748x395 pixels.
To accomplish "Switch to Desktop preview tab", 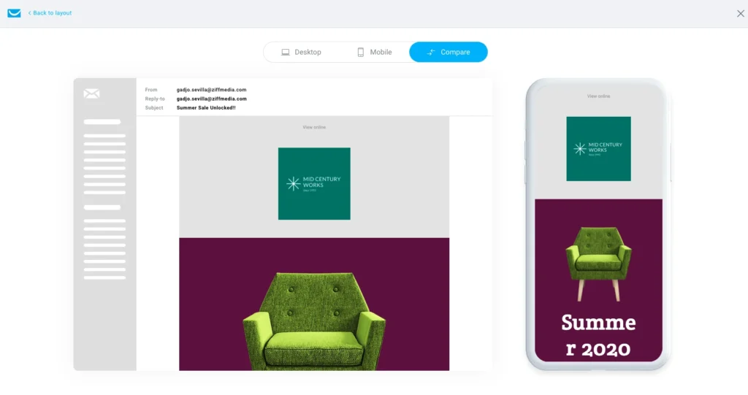I will [x=301, y=52].
